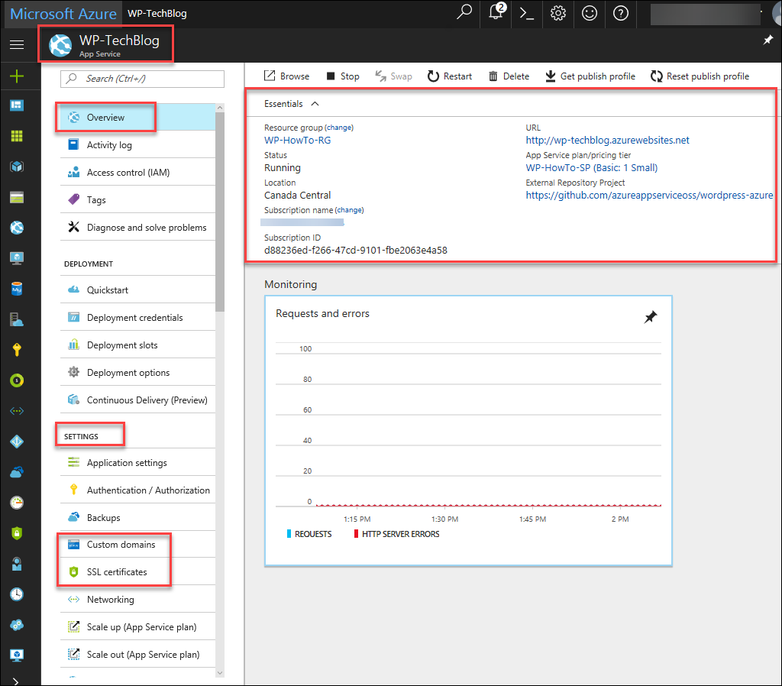Open Virtual machines monitor icon in sidebar
This screenshot has height=686, width=782.
(x=17, y=258)
